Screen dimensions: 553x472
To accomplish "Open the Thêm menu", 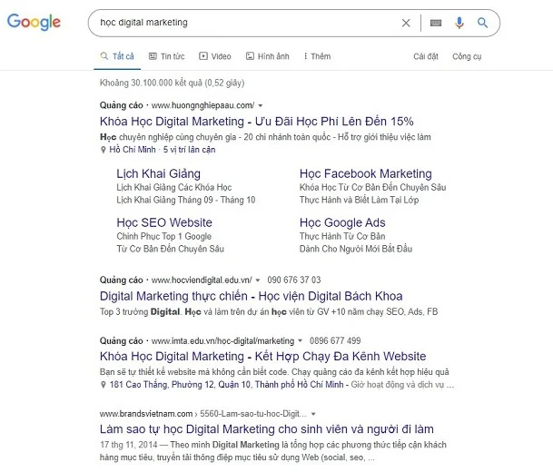I will click(x=316, y=56).
